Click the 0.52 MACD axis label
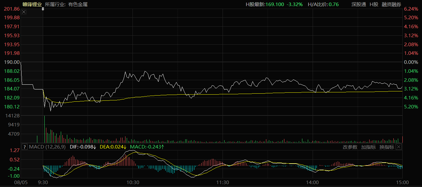Viewport: 422px width, 187px height. 15,160
